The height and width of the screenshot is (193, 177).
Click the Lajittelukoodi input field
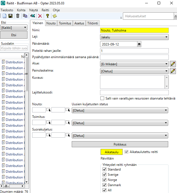tap(134, 92)
